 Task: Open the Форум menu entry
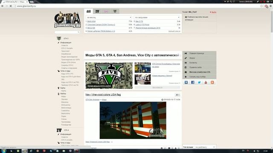(x=192, y=58)
